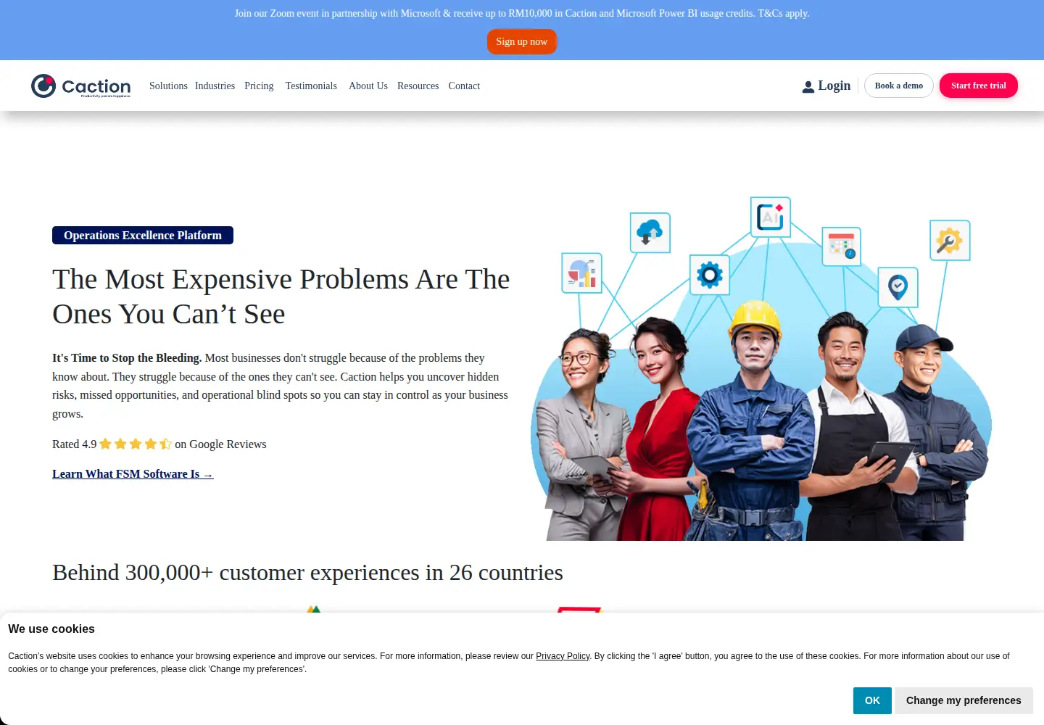This screenshot has width=1044, height=725.
Task: Click the cloud download icon in the illustration
Action: coord(650,232)
